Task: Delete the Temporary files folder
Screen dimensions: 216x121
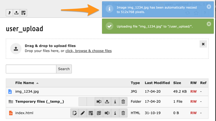Action: [x=123, y=102]
